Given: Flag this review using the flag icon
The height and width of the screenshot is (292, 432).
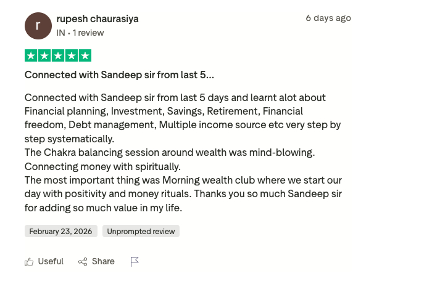Looking at the screenshot, I should click(x=135, y=261).
